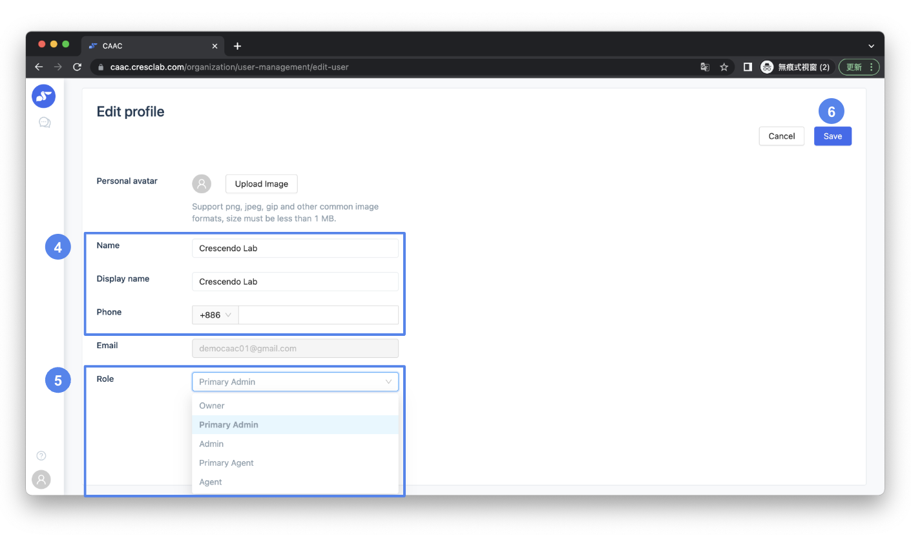Go back using the browser back arrow
The width and height of the screenshot is (911, 540).
point(39,67)
